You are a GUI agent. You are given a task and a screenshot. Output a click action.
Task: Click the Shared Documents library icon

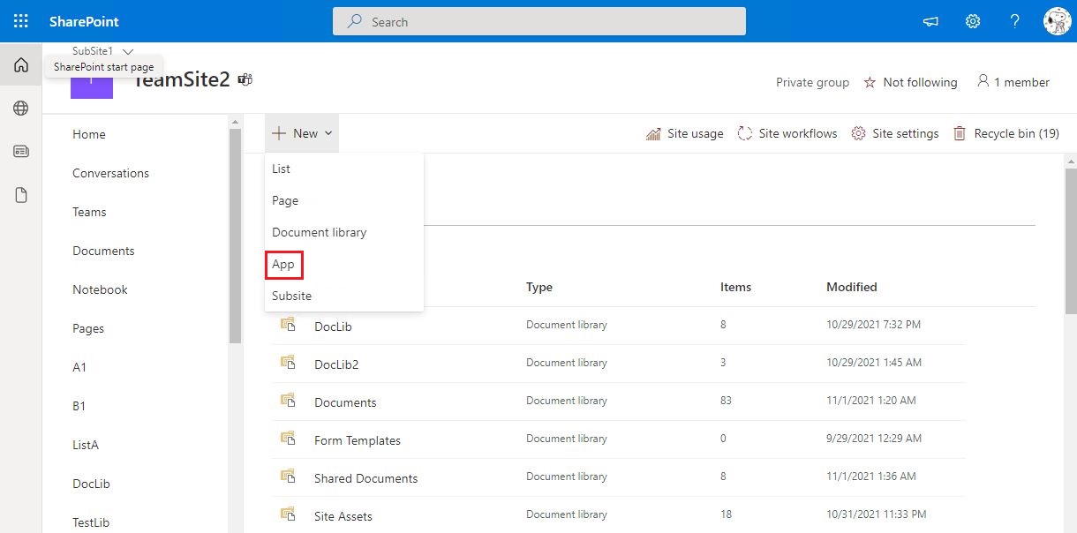(x=288, y=477)
